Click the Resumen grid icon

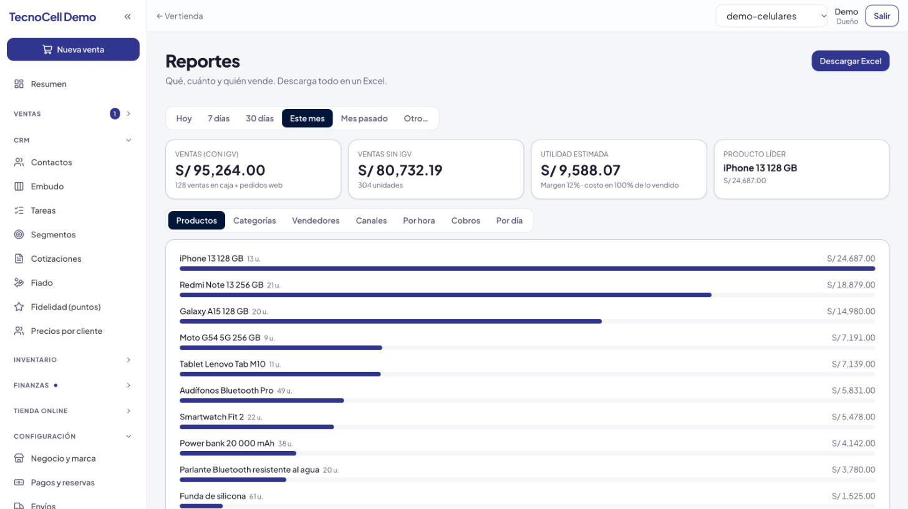pos(19,84)
